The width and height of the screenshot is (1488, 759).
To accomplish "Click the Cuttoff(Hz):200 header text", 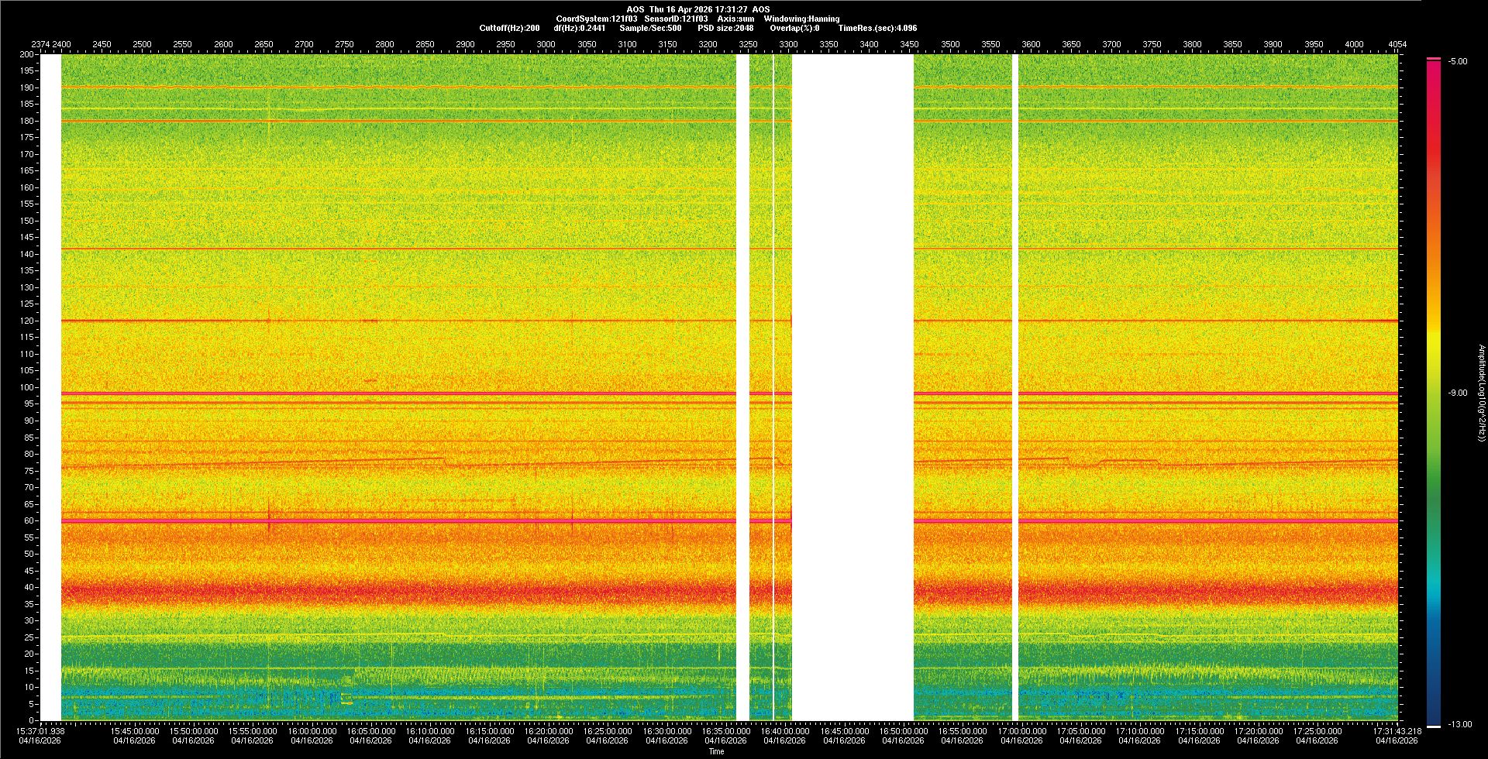I will (x=509, y=28).
